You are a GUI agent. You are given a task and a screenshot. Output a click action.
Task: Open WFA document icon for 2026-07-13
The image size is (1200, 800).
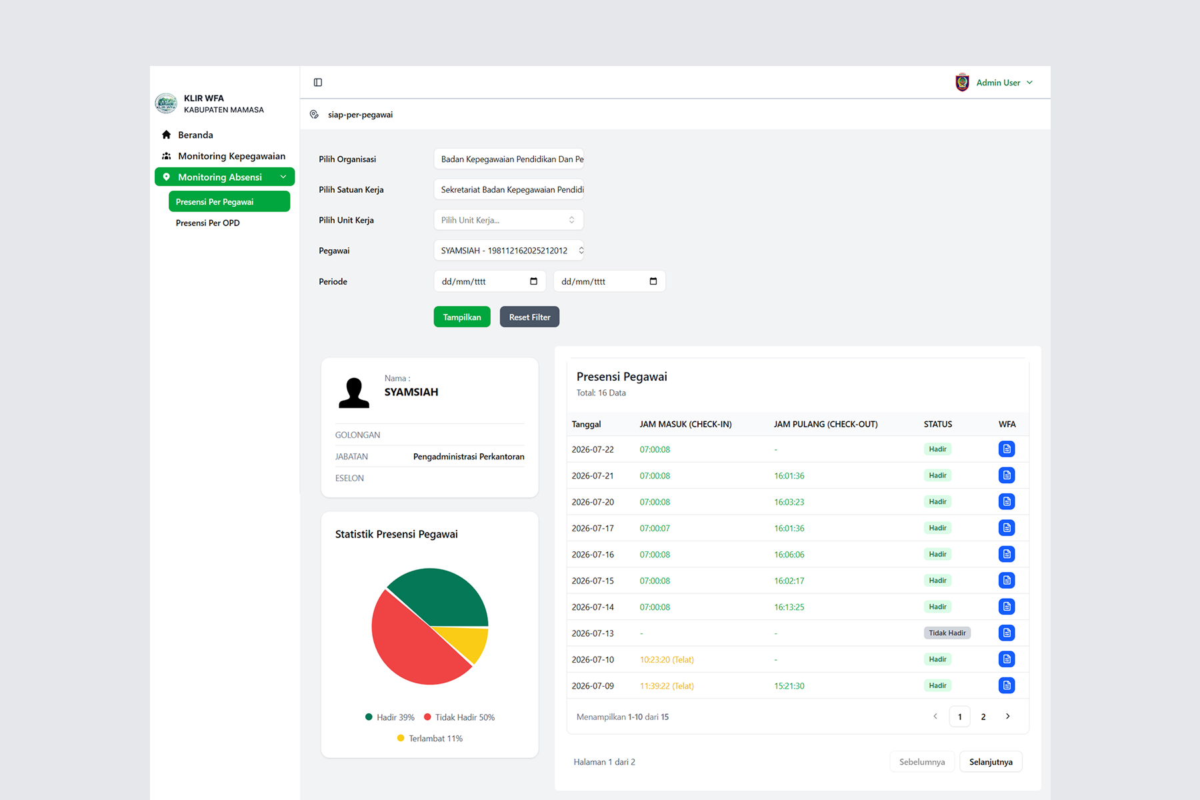click(1007, 633)
